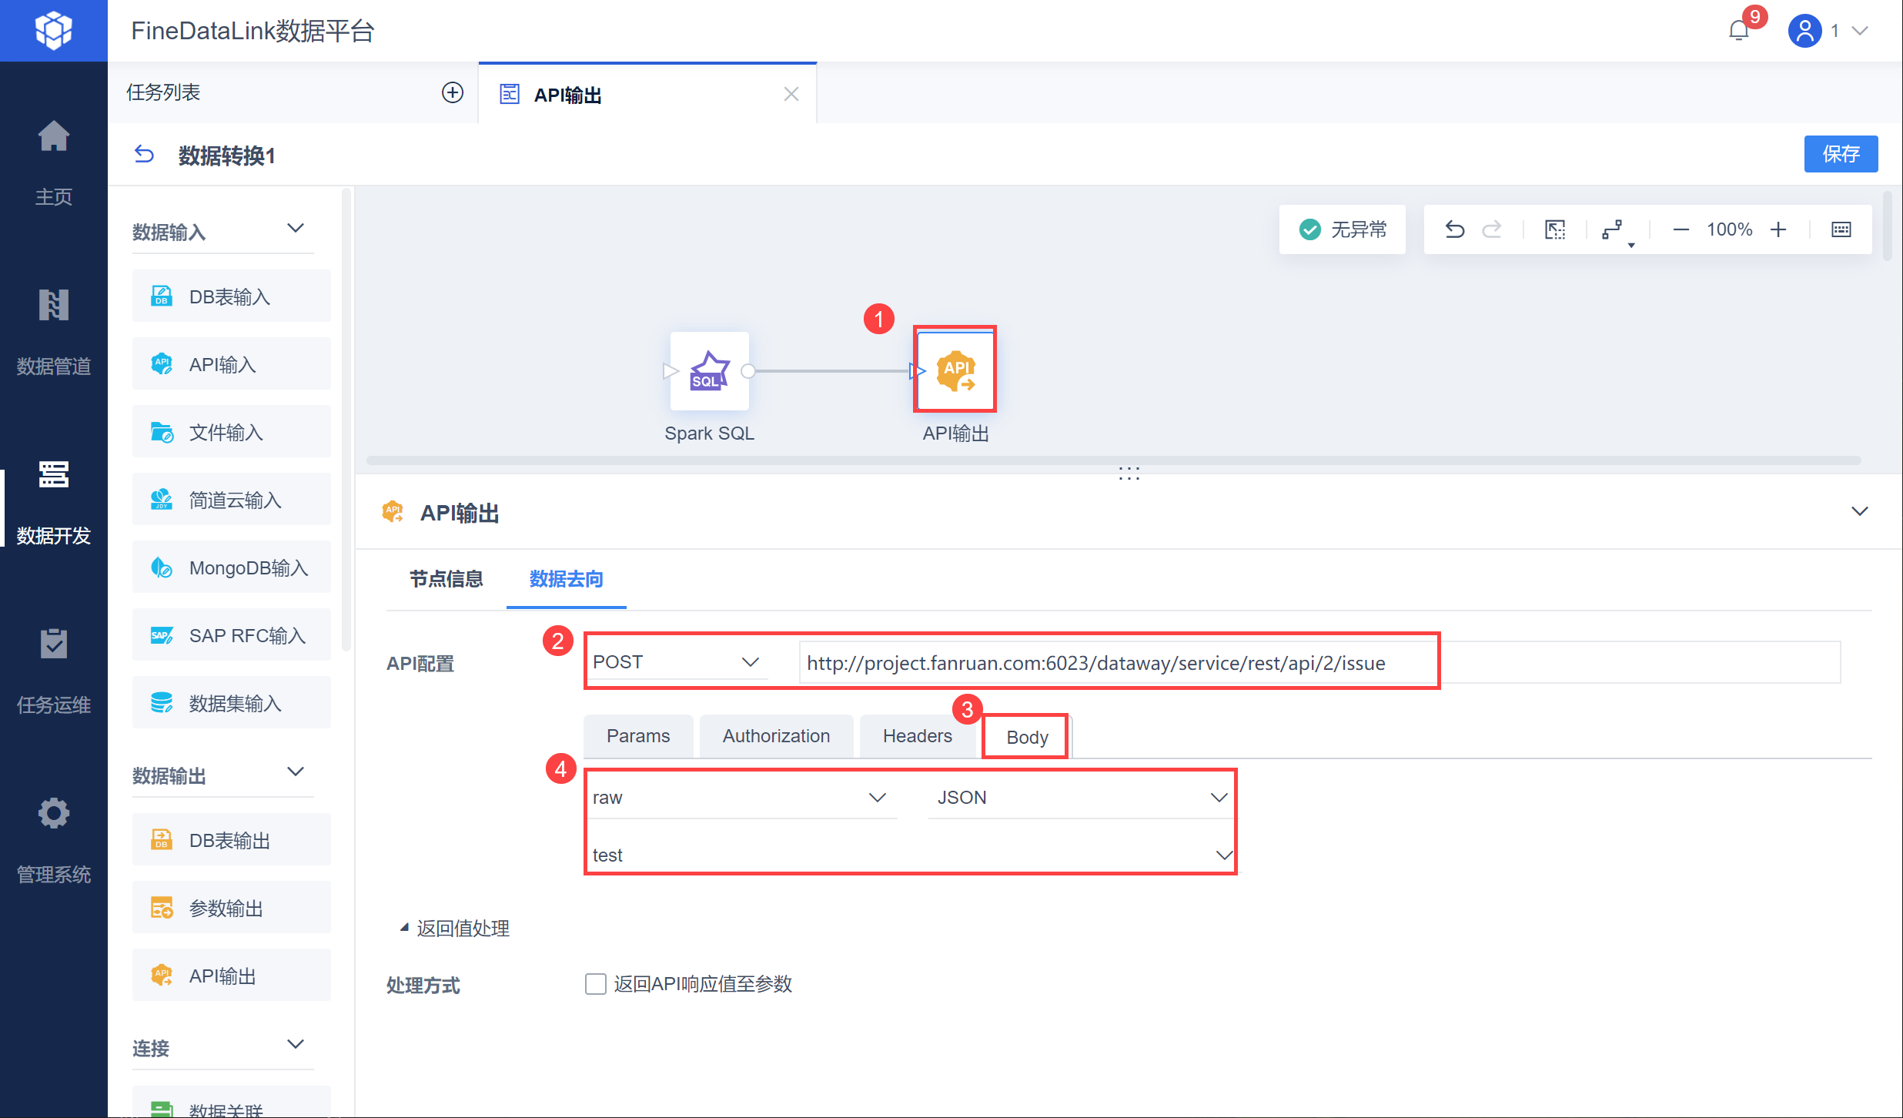Pick 参数输出 from component list
Viewport: 1903px width, 1118px height.
click(232, 908)
